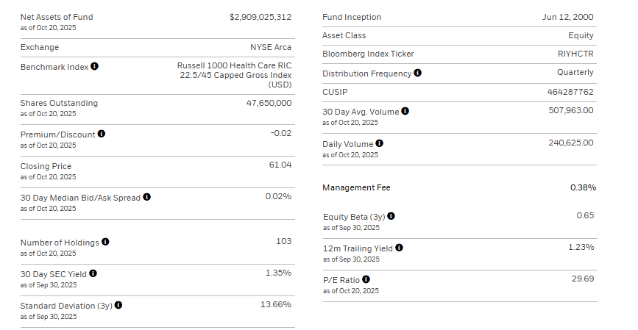The image size is (638, 330).
Task: Show info for 30 Day Avg. Volume
Action: point(405,112)
